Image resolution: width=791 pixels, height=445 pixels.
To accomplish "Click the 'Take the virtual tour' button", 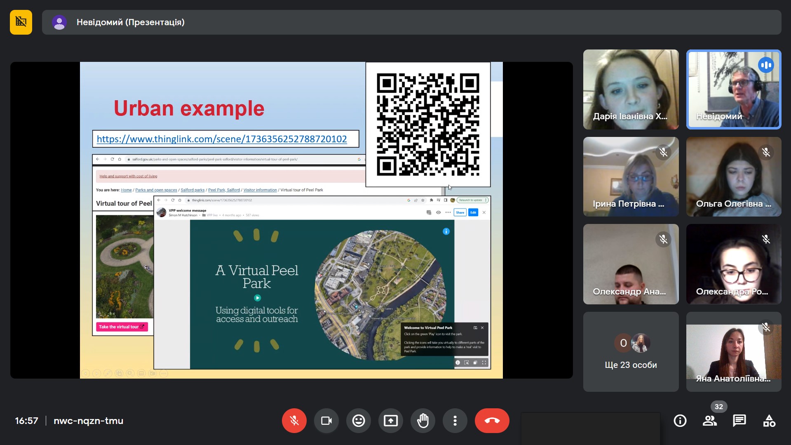I will (x=122, y=327).
